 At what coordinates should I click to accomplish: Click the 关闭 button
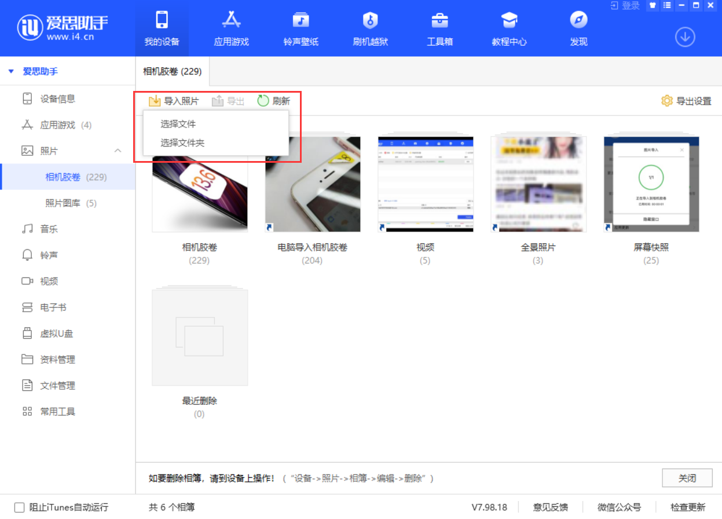[687, 478]
